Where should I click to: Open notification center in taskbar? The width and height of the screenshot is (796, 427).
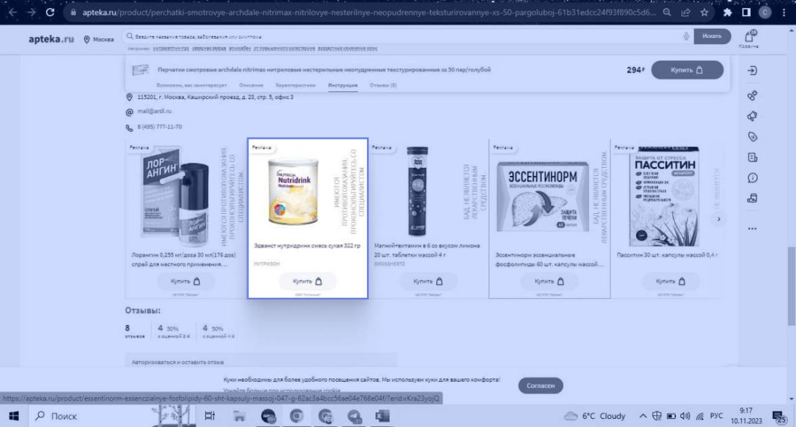(779, 417)
